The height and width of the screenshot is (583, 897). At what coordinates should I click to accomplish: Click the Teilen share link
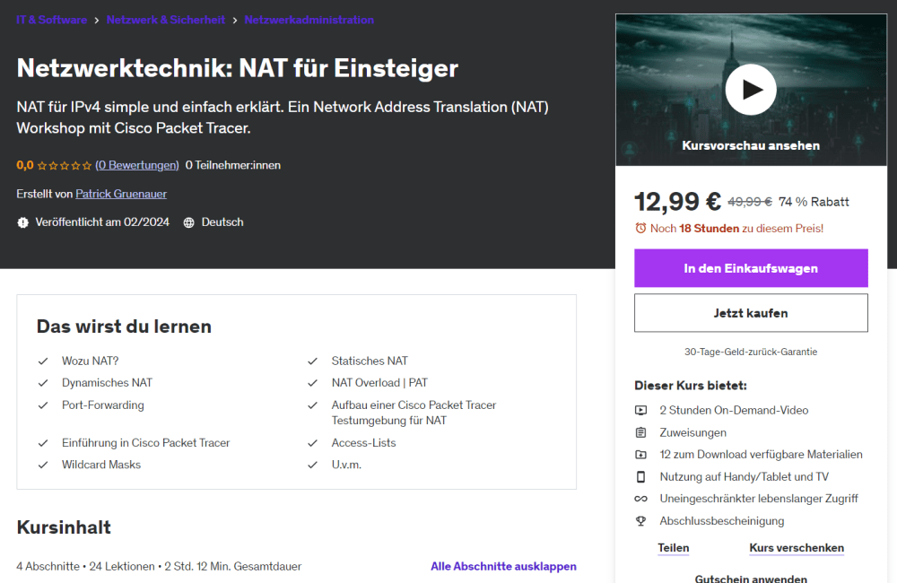pos(673,548)
